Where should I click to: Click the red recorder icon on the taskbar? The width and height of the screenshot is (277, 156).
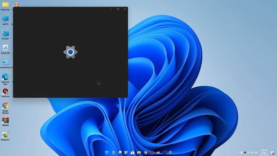point(152,153)
